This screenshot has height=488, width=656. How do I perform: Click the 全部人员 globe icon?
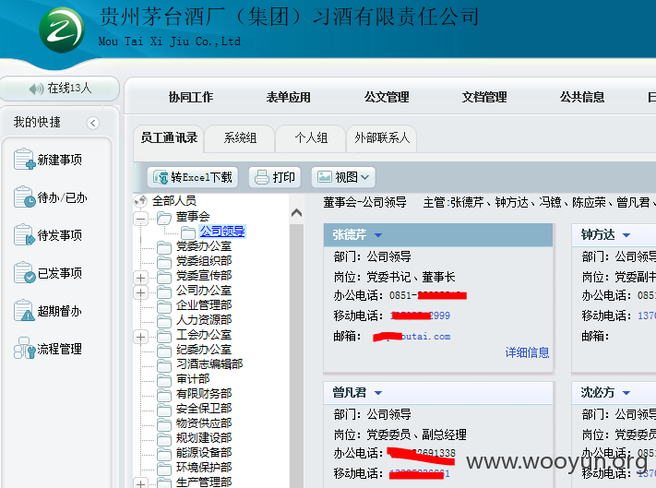tap(141, 201)
